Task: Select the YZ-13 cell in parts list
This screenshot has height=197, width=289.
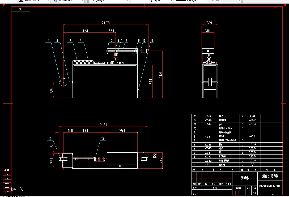Action: tap(208, 157)
